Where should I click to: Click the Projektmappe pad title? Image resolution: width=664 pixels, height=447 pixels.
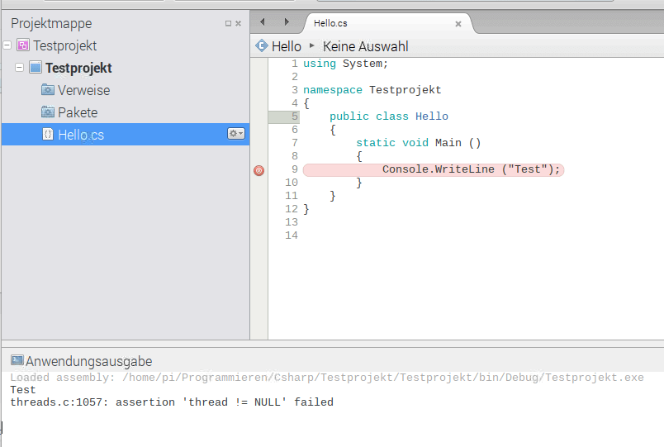51,23
